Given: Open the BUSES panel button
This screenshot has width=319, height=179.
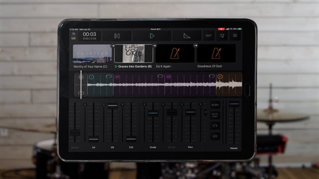Looking at the screenshot, I should (215, 105).
